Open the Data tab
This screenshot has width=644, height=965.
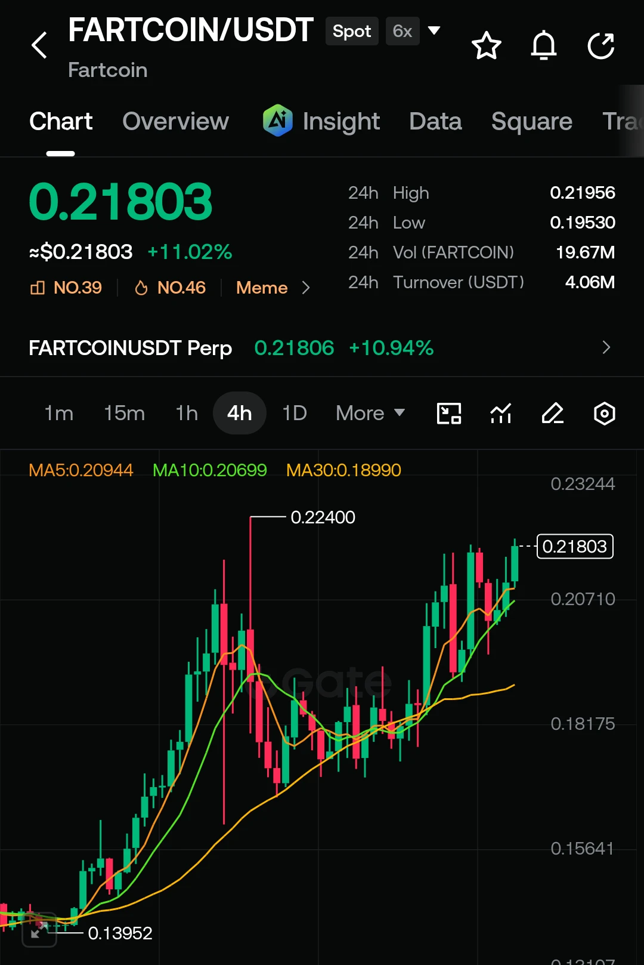[435, 122]
